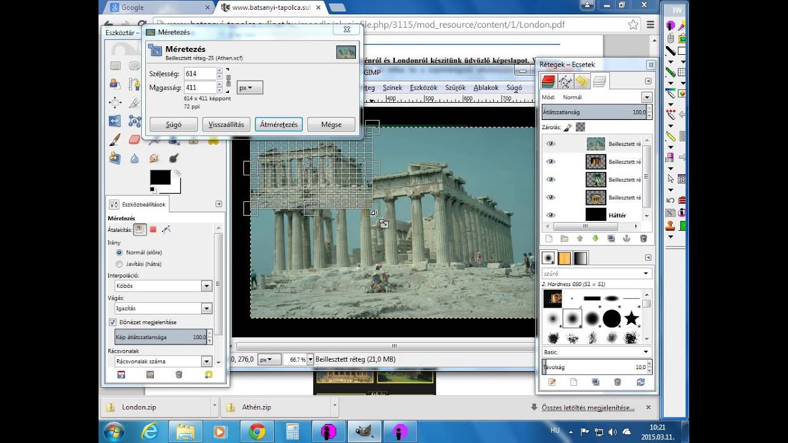Select the Paths tool in toolbox
The height and width of the screenshot is (443, 788).
pyautogui.click(x=134, y=84)
